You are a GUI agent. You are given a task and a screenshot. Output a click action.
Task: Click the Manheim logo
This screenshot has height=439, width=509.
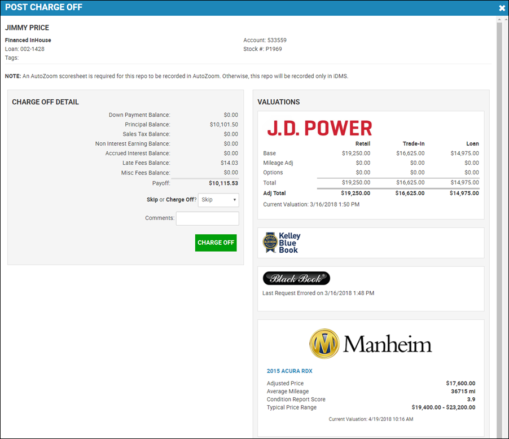(x=371, y=344)
